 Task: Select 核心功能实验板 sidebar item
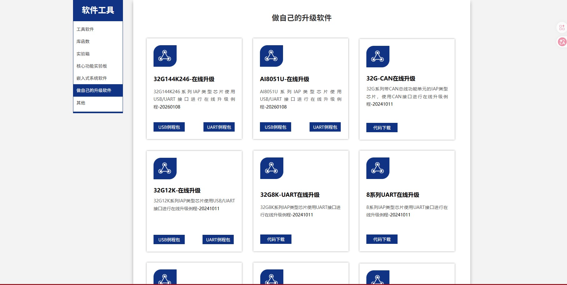[98, 66]
